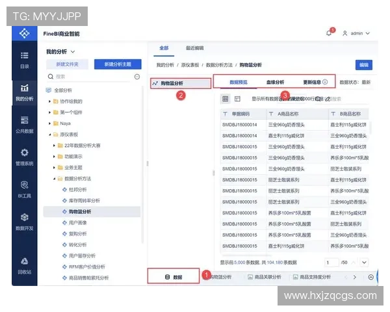The height and width of the screenshot is (312, 390).
Task: Open the 商品关联分析 bottom tab
Action: 265,277
